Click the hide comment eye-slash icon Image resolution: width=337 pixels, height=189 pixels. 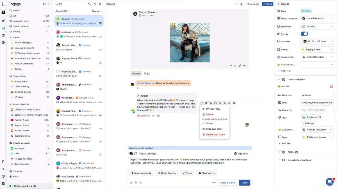point(206,103)
